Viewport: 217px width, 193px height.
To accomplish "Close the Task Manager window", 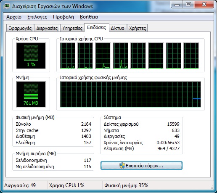I will [204, 5].
